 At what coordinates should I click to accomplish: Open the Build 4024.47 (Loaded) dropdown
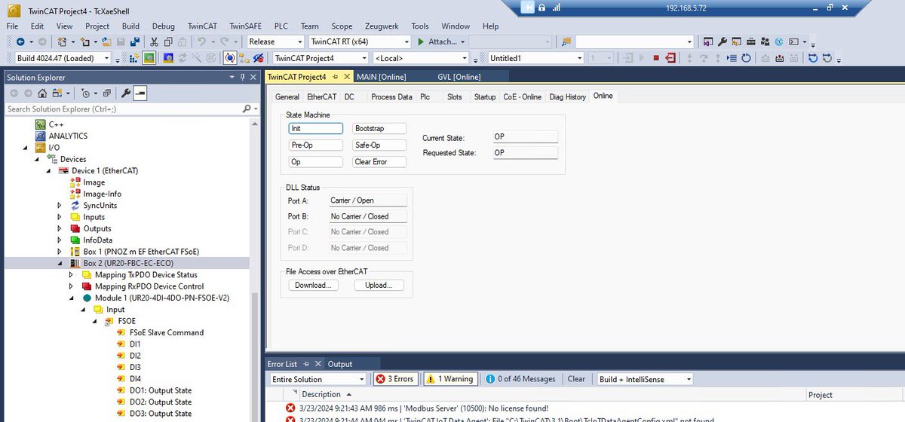(x=106, y=58)
